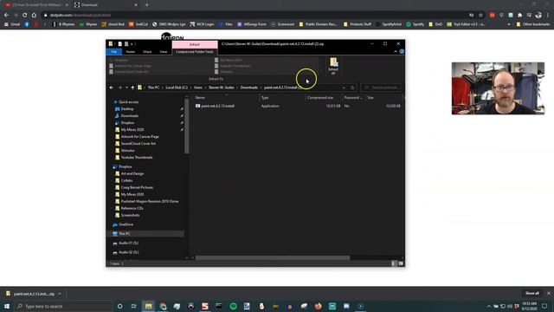Open the Audio 02 drive
This screenshot has height=312, width=554.
click(129, 252)
